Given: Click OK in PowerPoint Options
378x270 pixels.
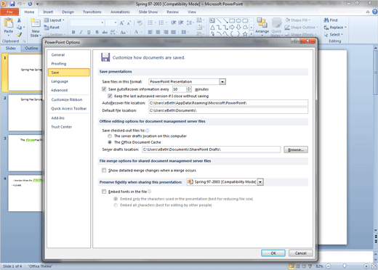Looking at the screenshot, I should [273, 253].
